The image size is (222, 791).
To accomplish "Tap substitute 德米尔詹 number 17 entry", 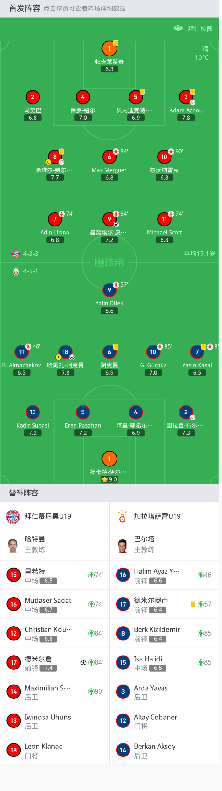I will pos(55,663).
